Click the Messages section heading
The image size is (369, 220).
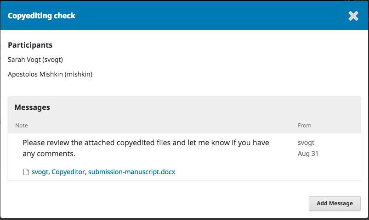(x=32, y=107)
